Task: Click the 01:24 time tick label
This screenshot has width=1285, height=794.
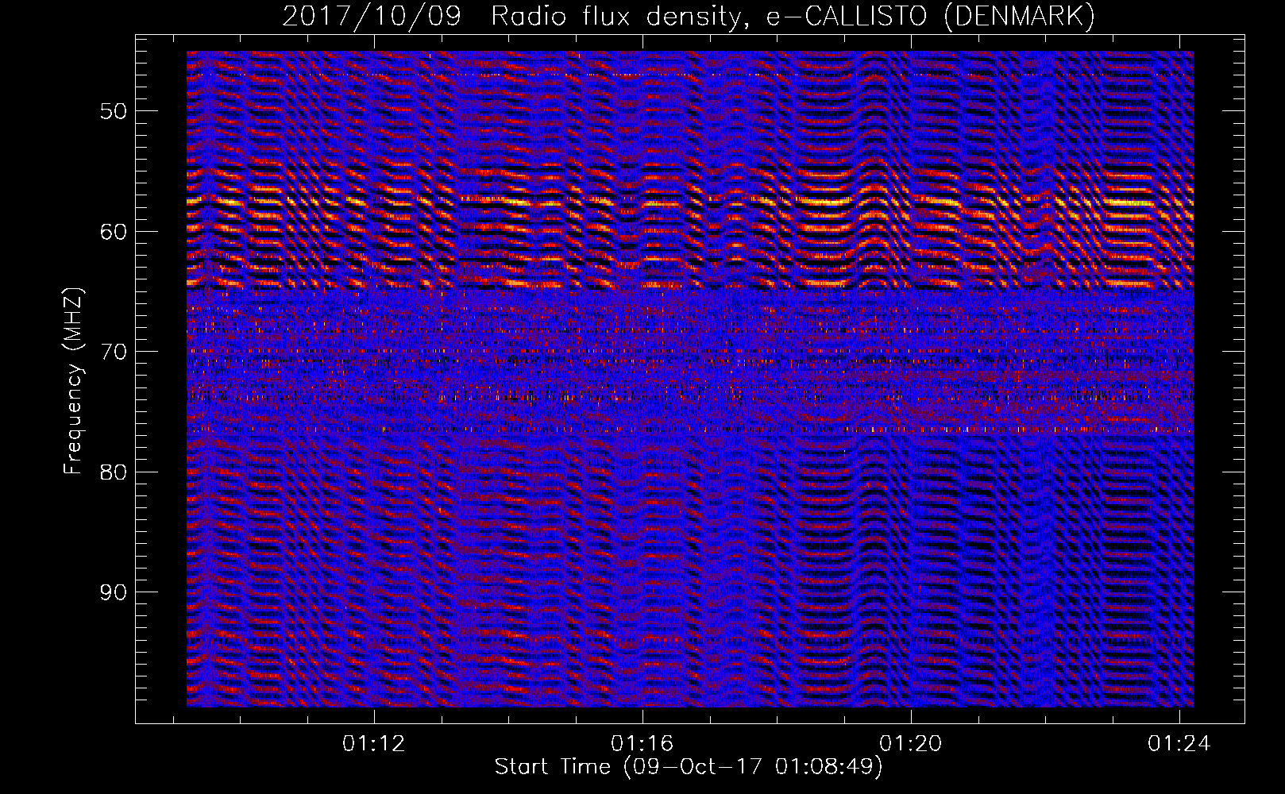Action: 1179,743
